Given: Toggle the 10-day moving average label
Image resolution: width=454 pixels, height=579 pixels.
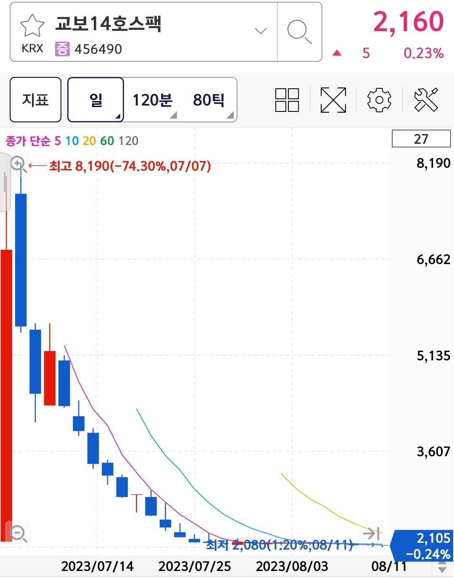Looking at the screenshot, I should tap(72, 141).
